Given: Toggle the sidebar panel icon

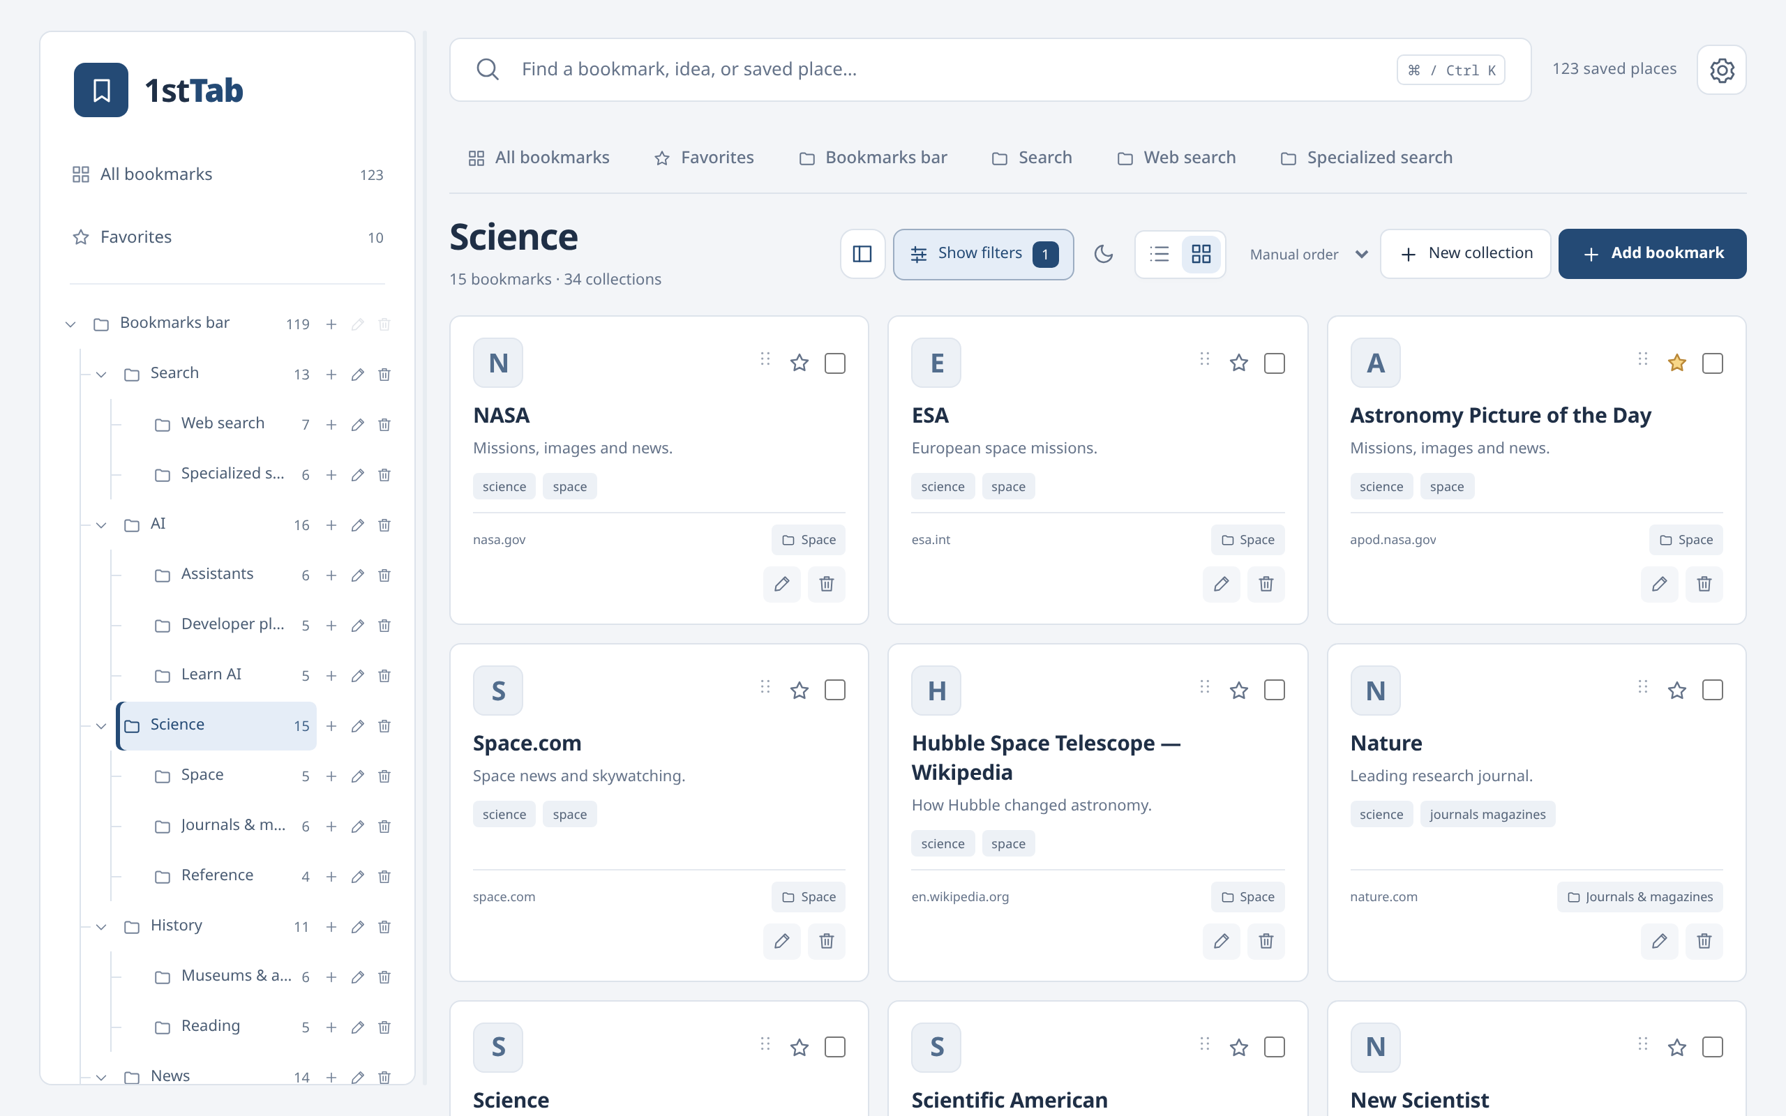Looking at the screenshot, I should point(862,254).
